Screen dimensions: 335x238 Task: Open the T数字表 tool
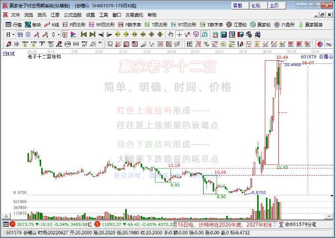[x=211, y=25]
